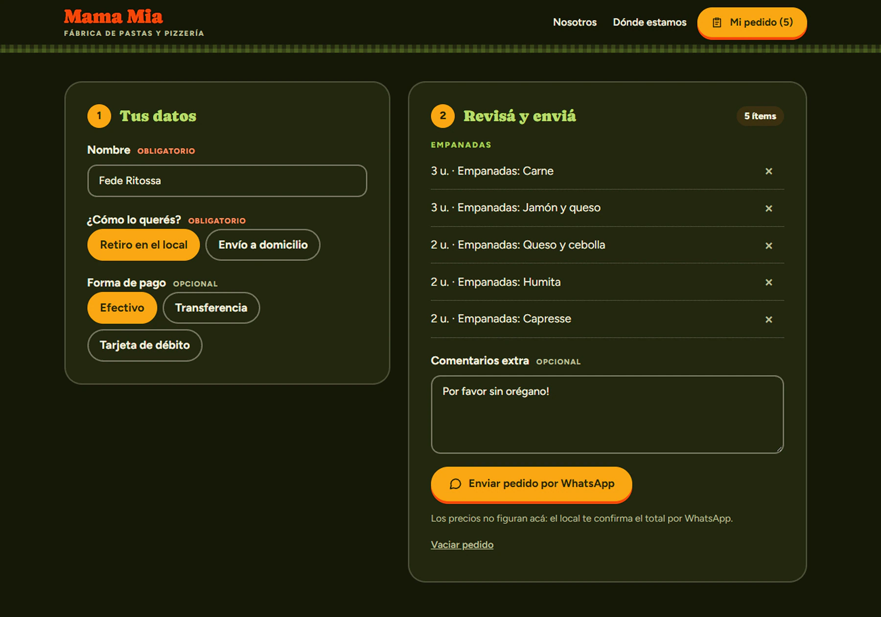Click into the Comentarios extra textarea

[607, 414]
